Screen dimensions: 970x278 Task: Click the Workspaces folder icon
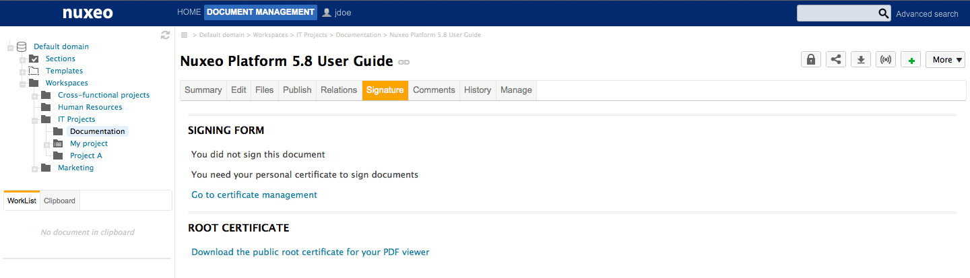pyautogui.click(x=34, y=83)
